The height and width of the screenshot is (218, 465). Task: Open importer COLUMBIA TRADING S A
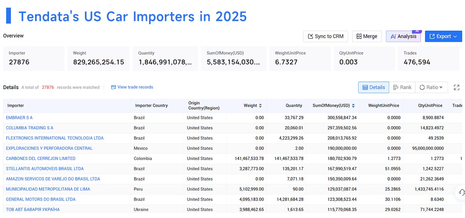(x=30, y=128)
